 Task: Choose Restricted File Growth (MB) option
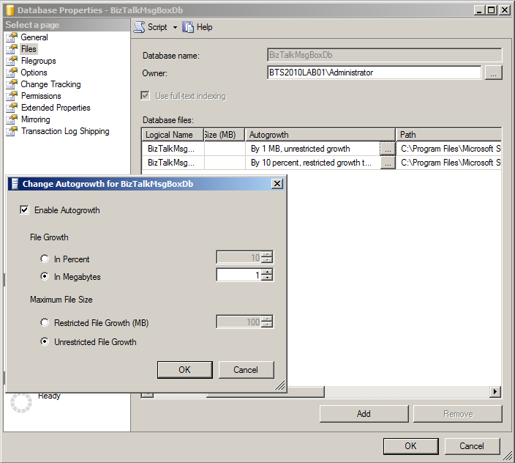click(x=46, y=323)
